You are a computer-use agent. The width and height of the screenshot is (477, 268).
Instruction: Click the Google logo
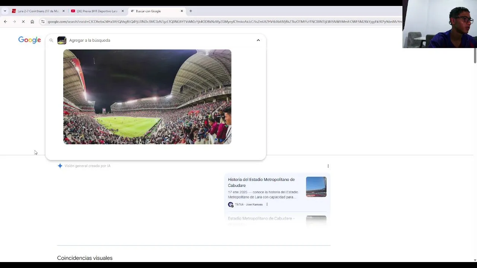29,40
